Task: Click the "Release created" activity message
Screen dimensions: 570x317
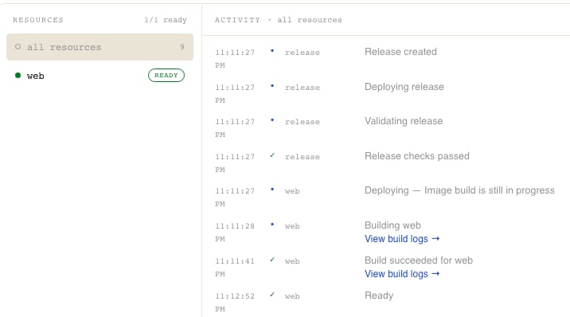Action: point(400,52)
